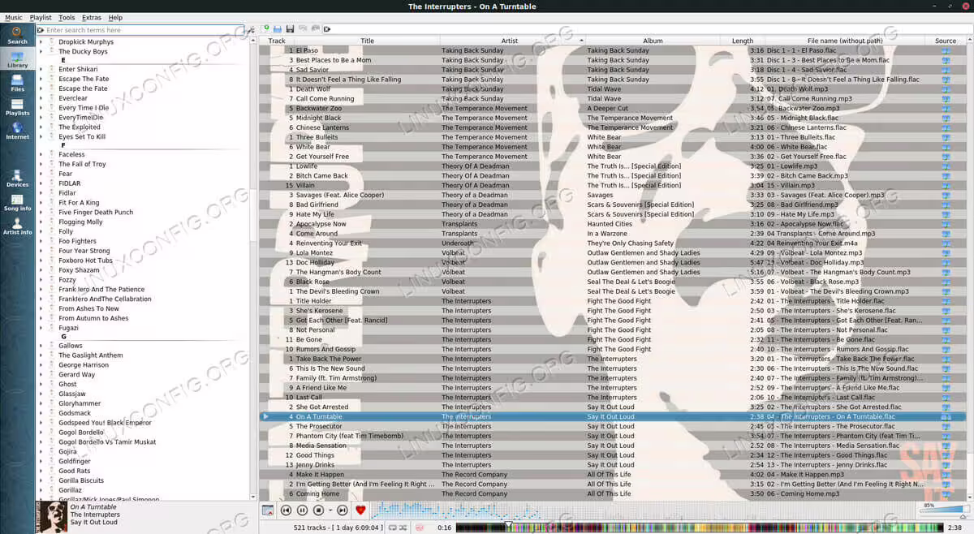Open the Playlists sidebar view
This screenshot has height=534, width=974.
coord(17,106)
